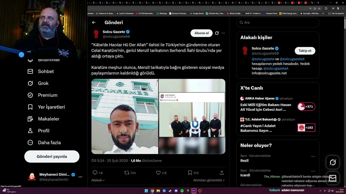Screen dimensions: 346x194
Task: Open floating Grok button at right edge
Action: pos(333,162)
